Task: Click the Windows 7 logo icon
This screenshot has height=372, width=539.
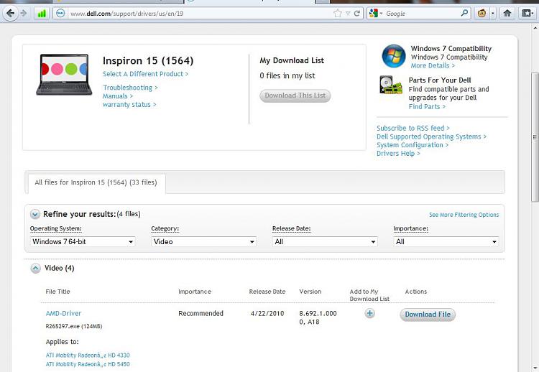Action: pyautogui.click(x=394, y=55)
